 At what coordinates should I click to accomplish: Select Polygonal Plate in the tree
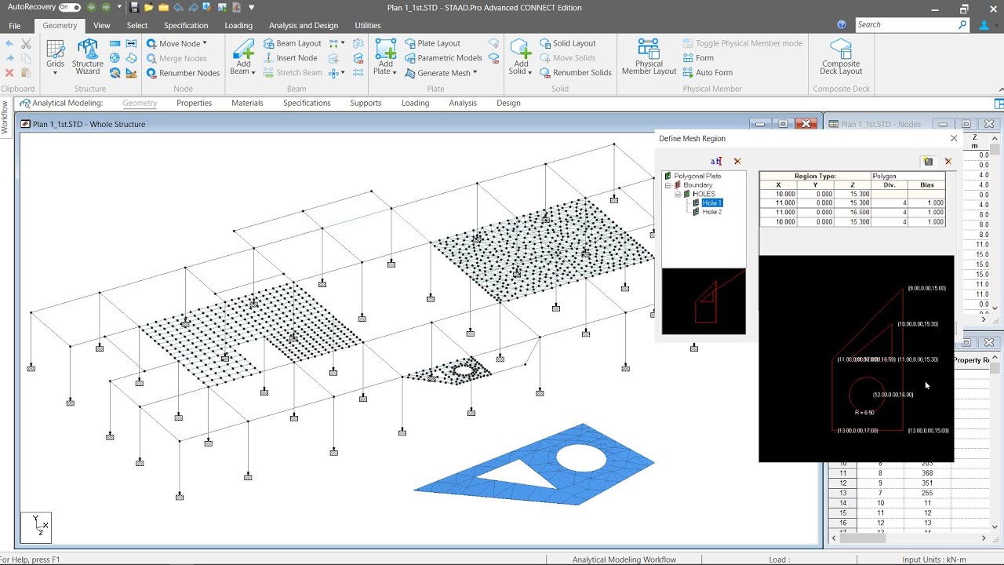[x=697, y=177]
